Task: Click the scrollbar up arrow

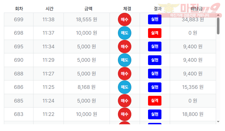Action: point(218,15)
